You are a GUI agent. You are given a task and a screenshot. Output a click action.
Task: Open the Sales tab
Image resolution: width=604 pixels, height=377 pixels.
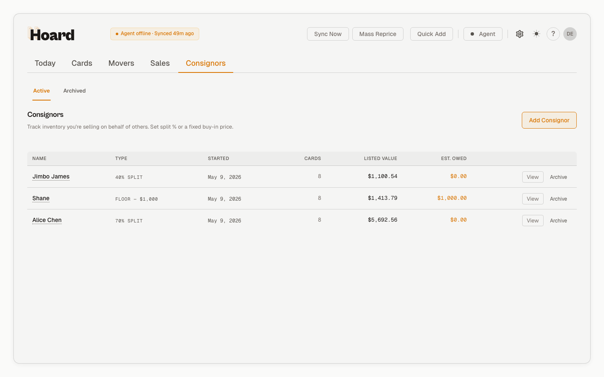click(160, 63)
